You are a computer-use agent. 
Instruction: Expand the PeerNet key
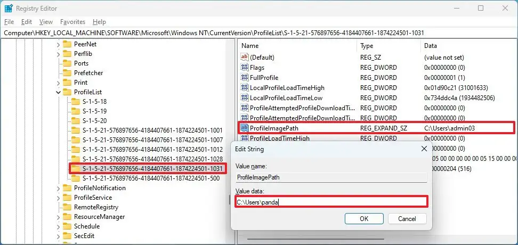(x=59, y=44)
